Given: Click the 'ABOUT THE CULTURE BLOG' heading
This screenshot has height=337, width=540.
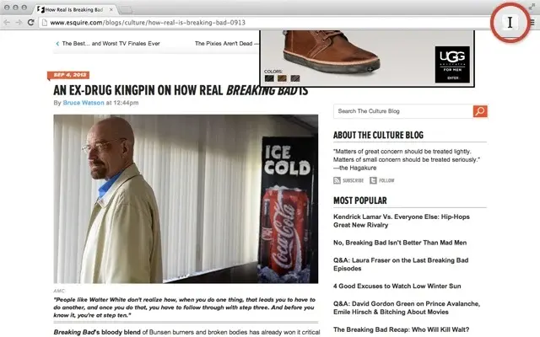Looking at the screenshot, I should click(378, 135).
